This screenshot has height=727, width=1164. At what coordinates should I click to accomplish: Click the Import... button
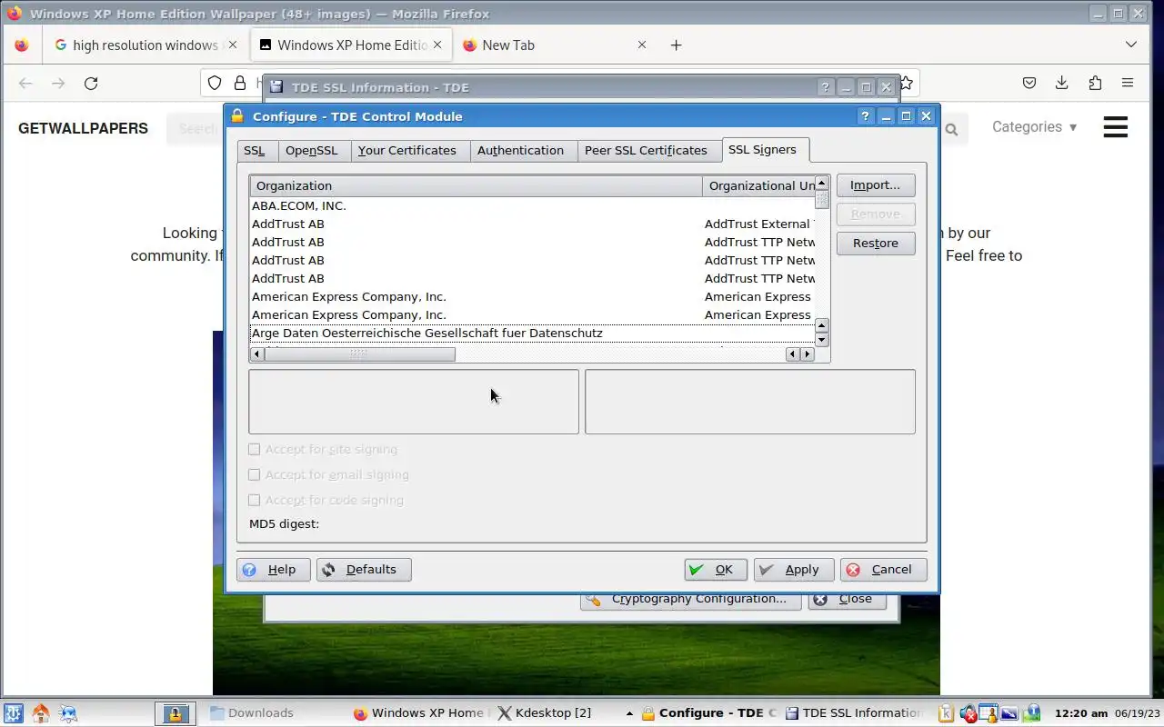[x=876, y=185]
